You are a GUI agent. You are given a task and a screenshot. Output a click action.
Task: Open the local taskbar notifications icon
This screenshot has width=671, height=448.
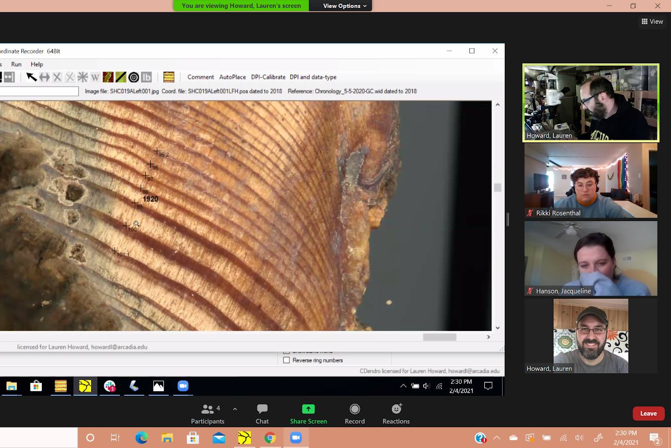656,438
